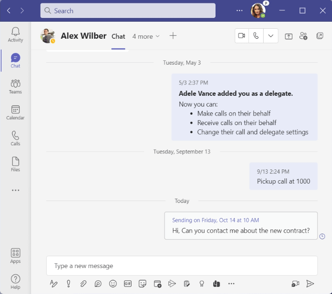The width and height of the screenshot is (332, 294).
Task: Open the Calendar in the sidebar
Action: point(16,112)
